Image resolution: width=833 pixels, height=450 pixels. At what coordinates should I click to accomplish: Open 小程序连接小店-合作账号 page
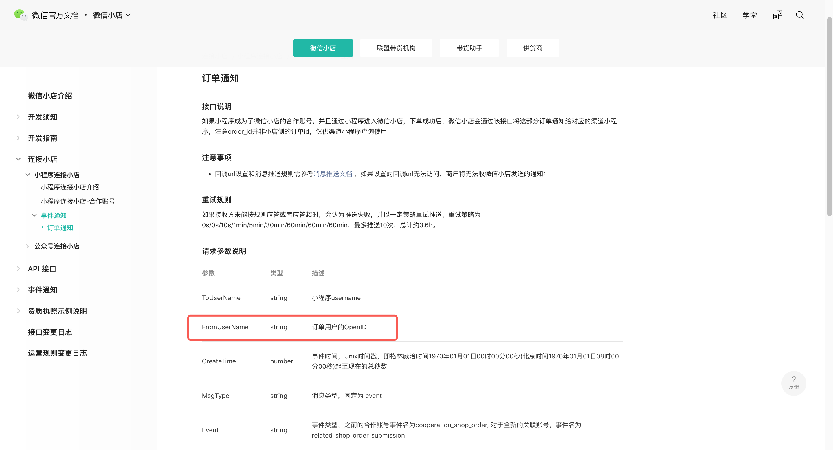[x=78, y=201]
